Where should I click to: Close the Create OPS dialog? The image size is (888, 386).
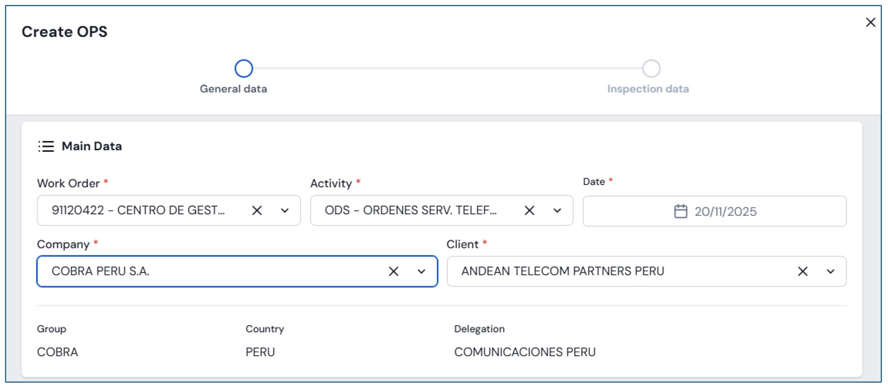click(870, 23)
